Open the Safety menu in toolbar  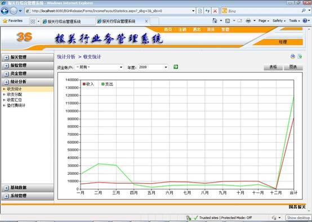[x=279, y=21]
